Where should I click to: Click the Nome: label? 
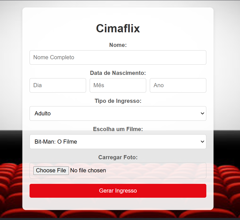pyautogui.click(x=118, y=45)
